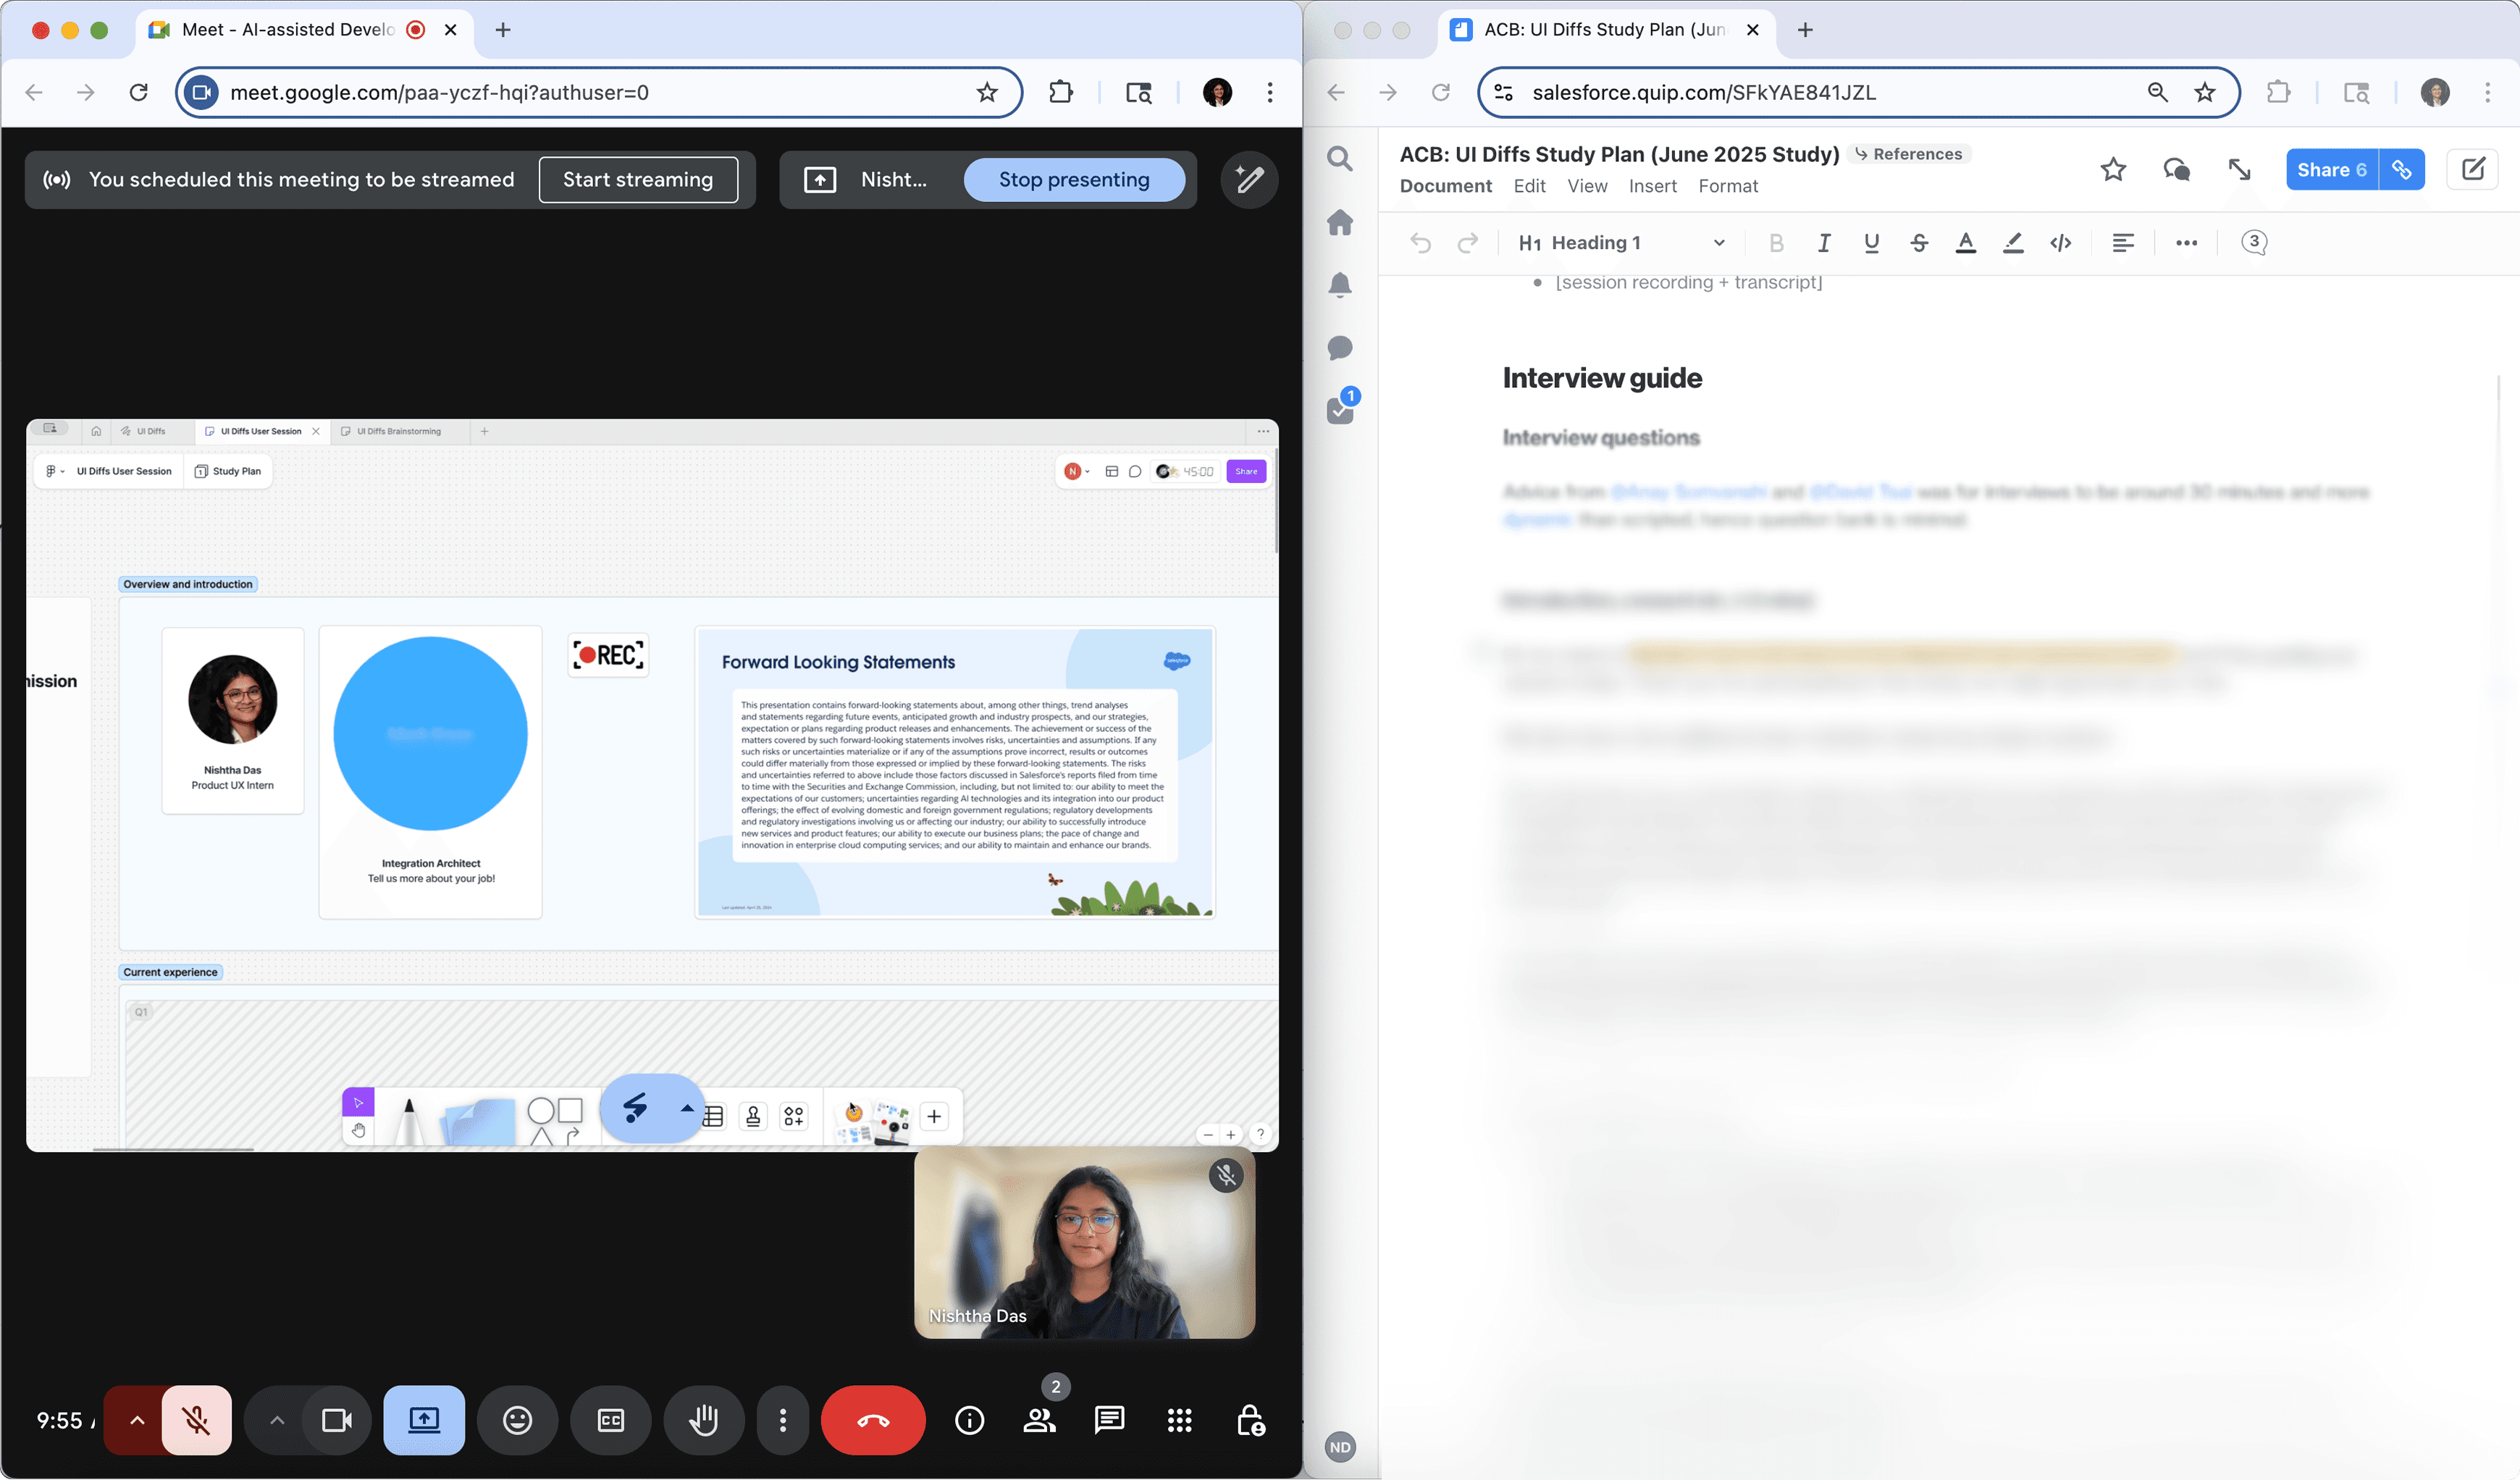Image resolution: width=2520 pixels, height=1480 pixels.
Task: Click the Quip code format icon
Action: (2060, 243)
